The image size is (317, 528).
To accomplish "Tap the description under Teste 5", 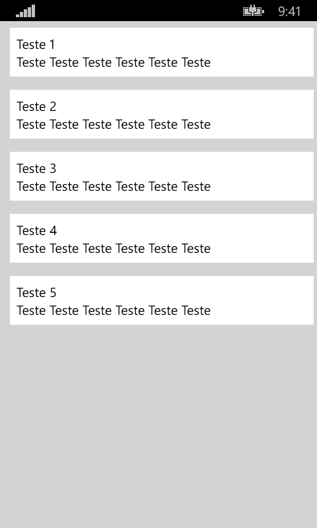I will (114, 310).
